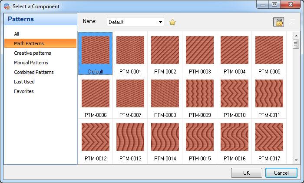This screenshot has width=304, height=183.
Task: Choose pattern PTM-0011 thumbnail
Action: (269, 93)
